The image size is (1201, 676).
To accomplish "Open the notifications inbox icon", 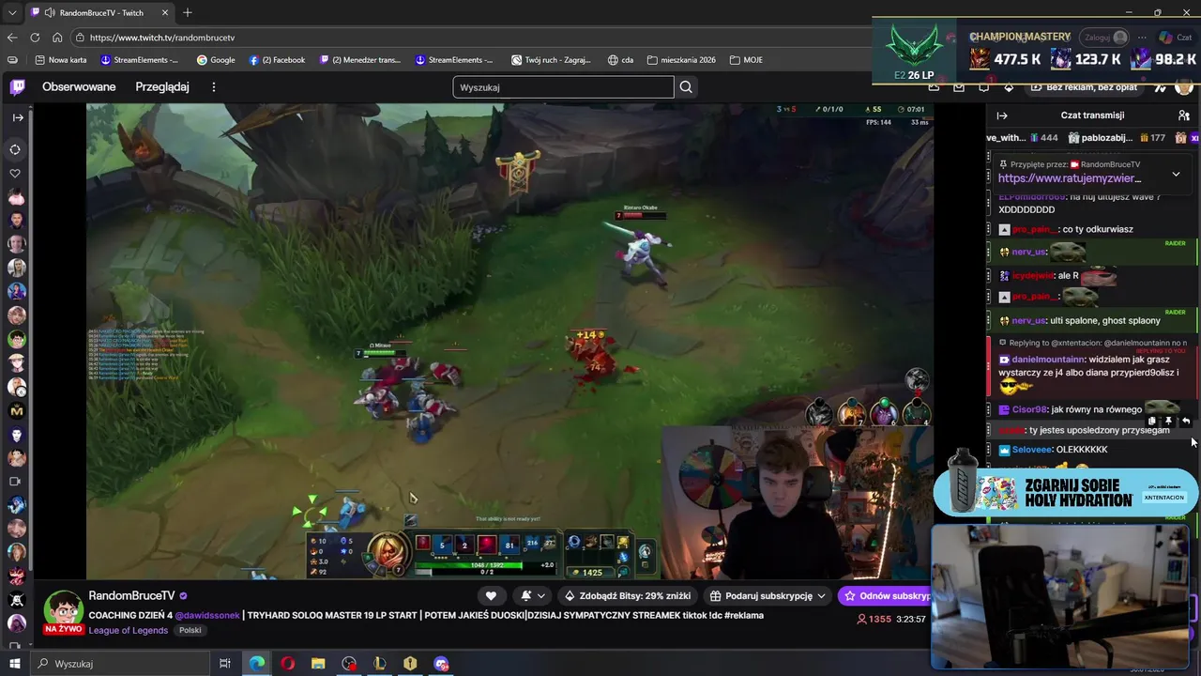I will coord(958,87).
